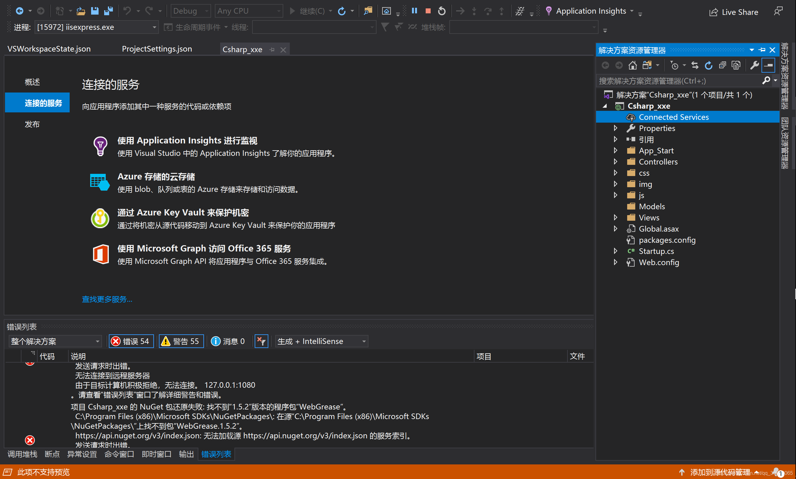Toggle the 警告 55 warnings filter
The width and height of the screenshot is (796, 479).
(x=181, y=341)
